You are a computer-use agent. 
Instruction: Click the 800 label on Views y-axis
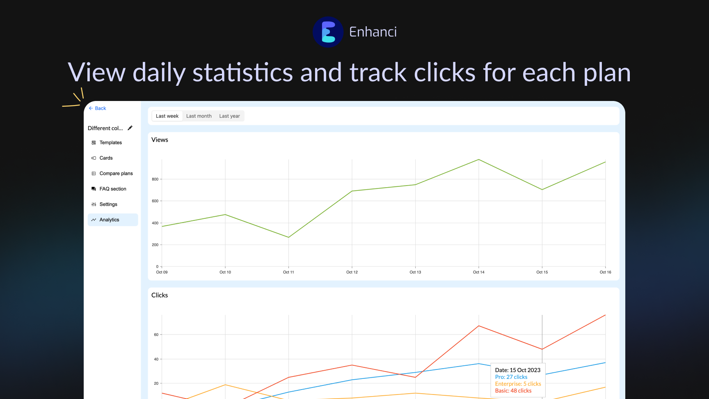coord(155,179)
